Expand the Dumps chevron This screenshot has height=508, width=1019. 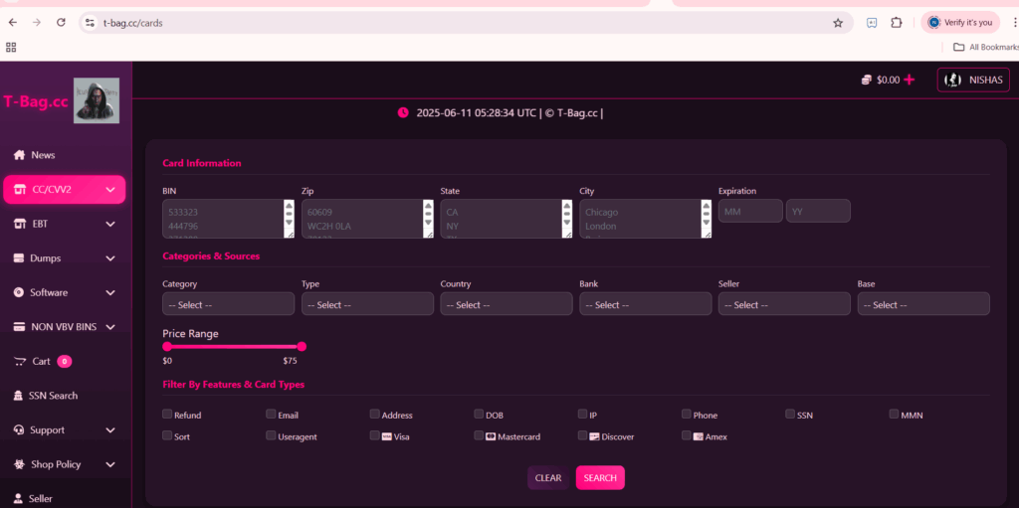pyautogui.click(x=110, y=258)
